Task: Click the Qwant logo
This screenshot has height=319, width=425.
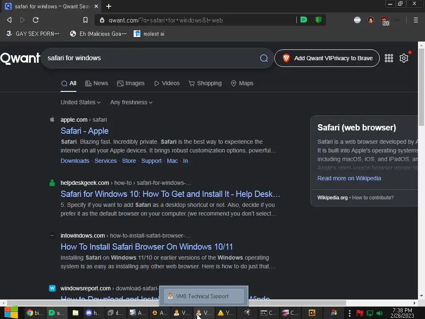Action: (x=20, y=58)
